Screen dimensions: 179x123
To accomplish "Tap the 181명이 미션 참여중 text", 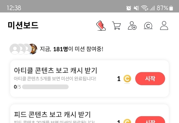I will pyautogui.click(x=78, y=49).
